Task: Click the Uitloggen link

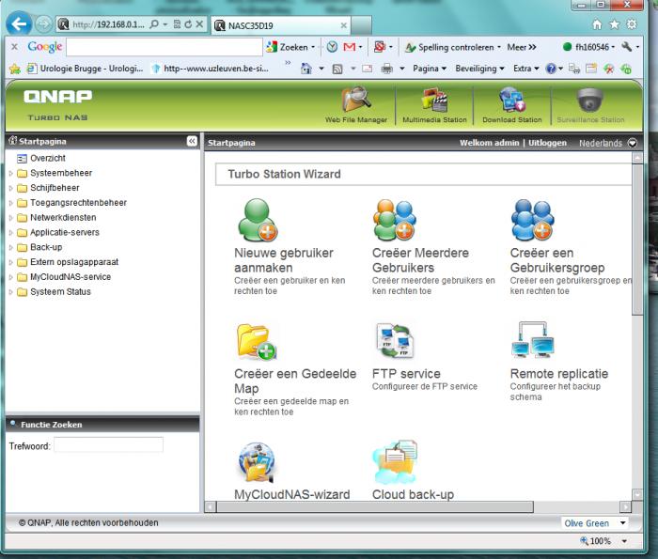Action: pos(547,143)
